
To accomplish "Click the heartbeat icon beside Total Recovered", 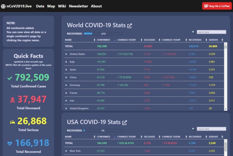I will (10, 143).
